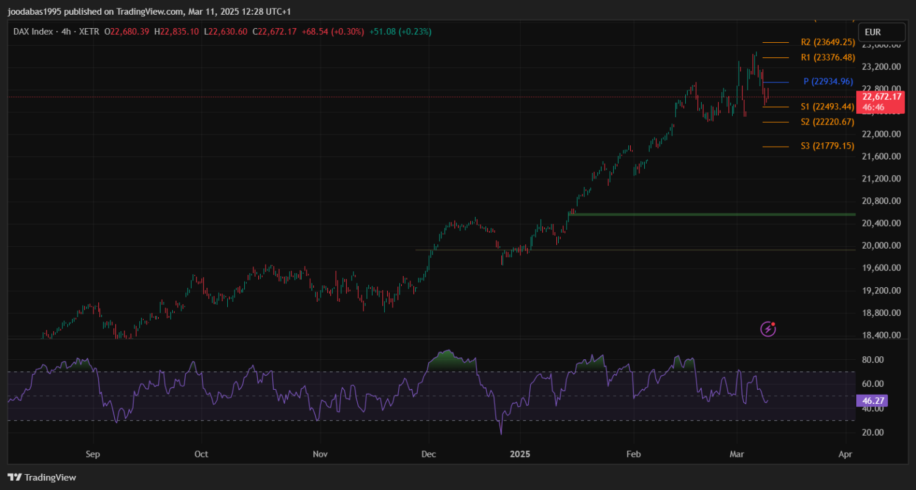
Task: Click the Sep label on time axis
Action: 93,455
